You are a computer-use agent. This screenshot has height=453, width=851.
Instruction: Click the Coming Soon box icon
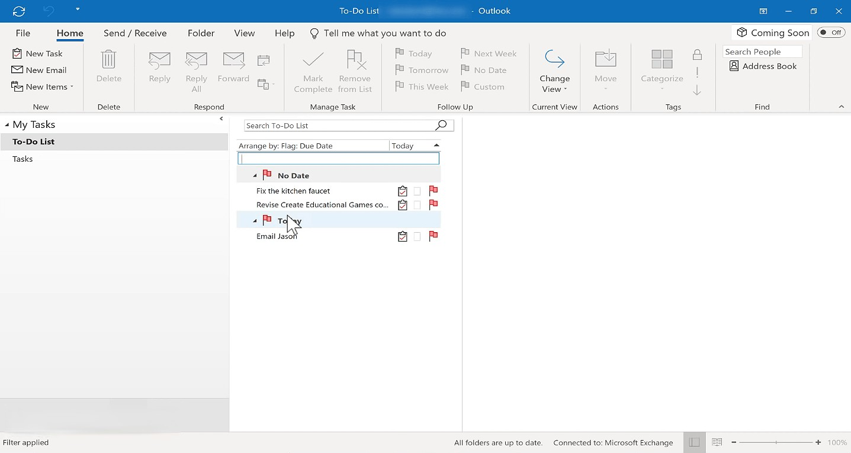coord(741,33)
